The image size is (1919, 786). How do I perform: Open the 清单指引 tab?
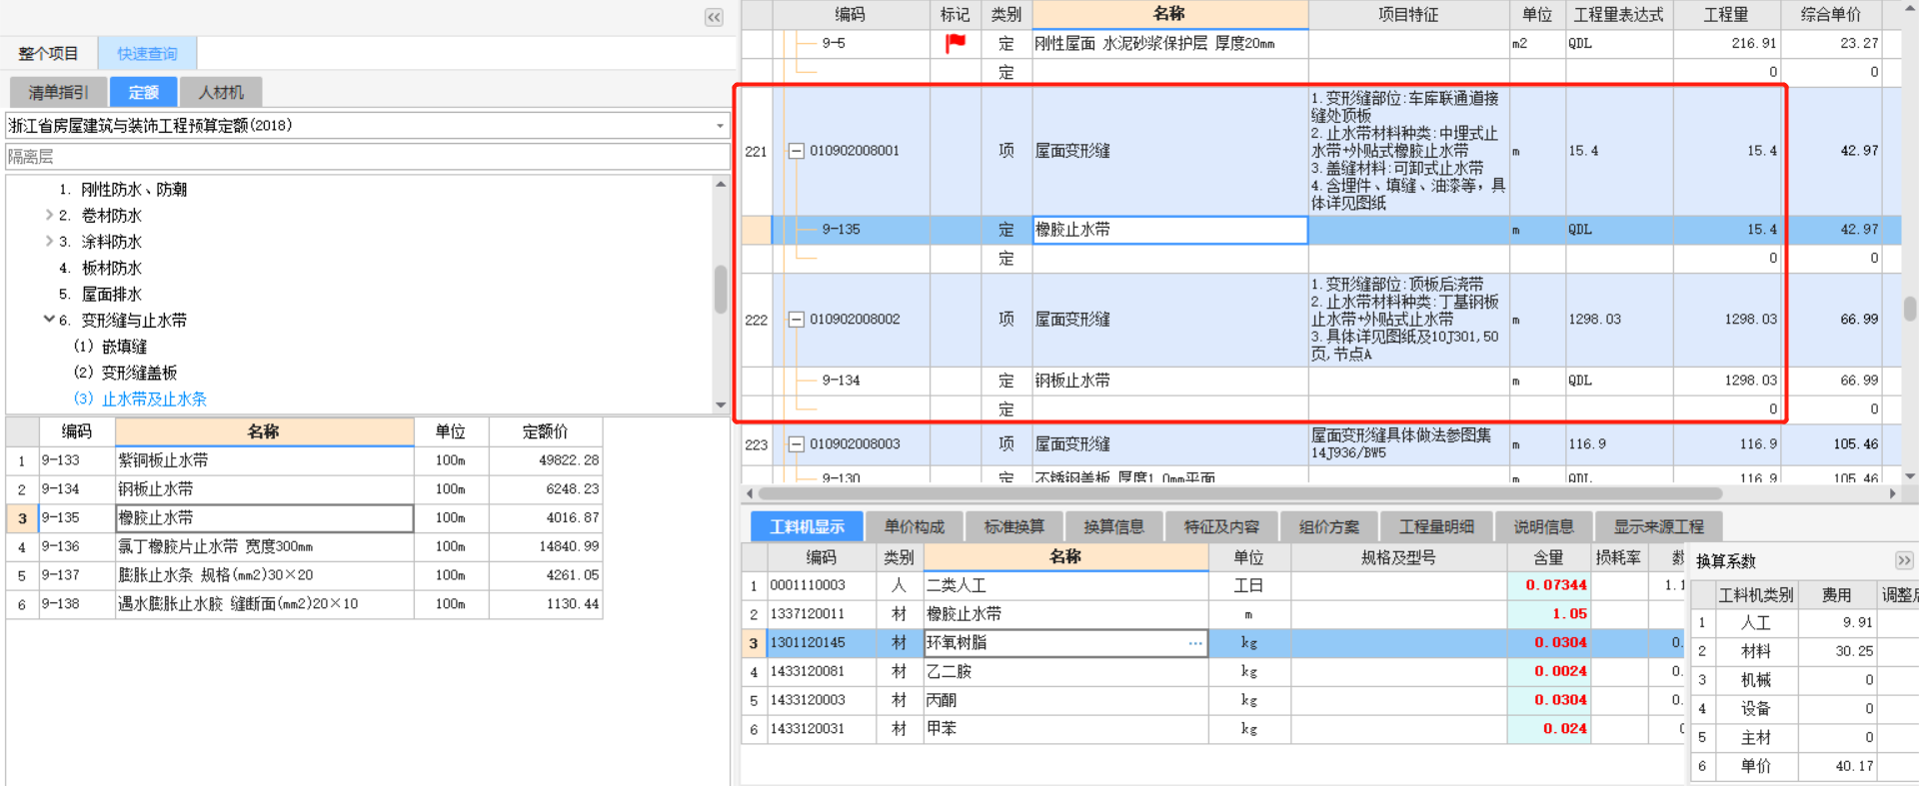pos(58,92)
